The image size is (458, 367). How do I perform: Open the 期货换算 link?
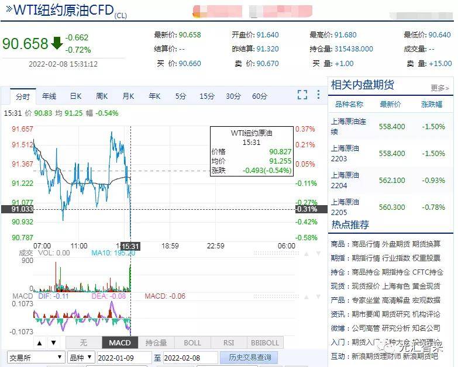click(426, 244)
